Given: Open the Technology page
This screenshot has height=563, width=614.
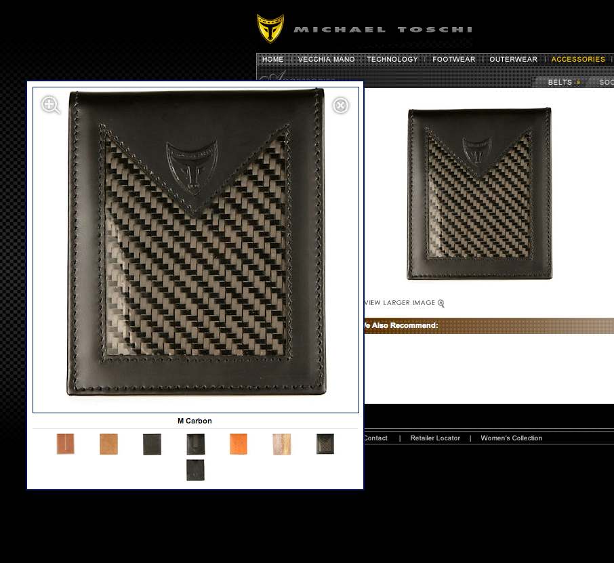Looking at the screenshot, I should point(392,60).
